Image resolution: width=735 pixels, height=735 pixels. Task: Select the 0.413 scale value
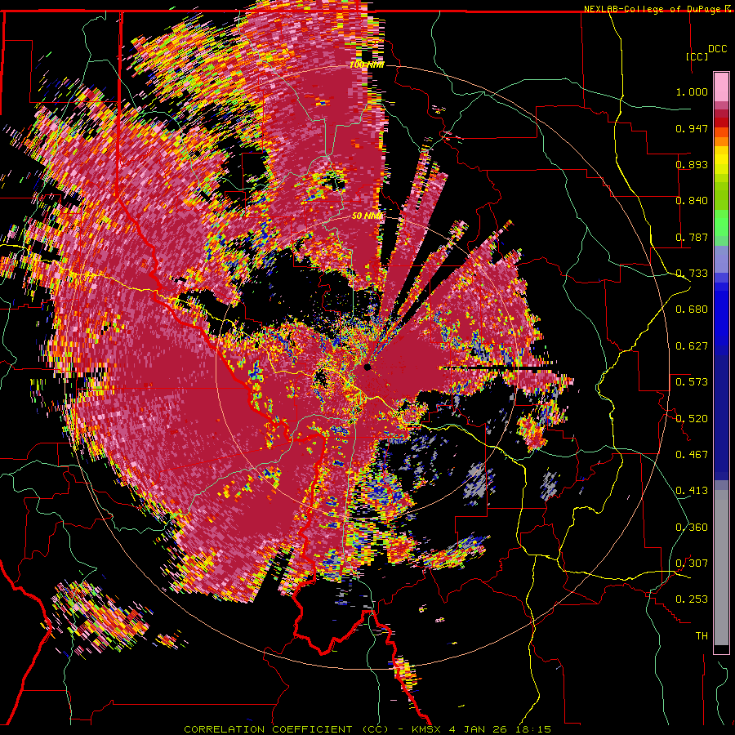coord(692,491)
